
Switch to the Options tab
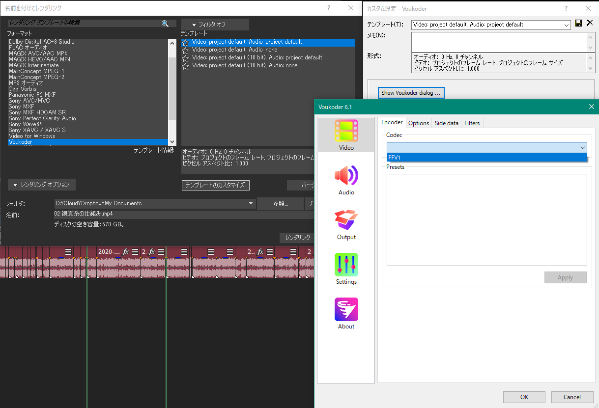click(419, 123)
